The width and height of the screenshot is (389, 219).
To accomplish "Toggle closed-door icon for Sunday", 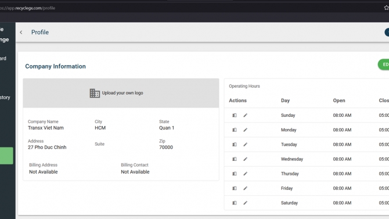I will point(234,115).
